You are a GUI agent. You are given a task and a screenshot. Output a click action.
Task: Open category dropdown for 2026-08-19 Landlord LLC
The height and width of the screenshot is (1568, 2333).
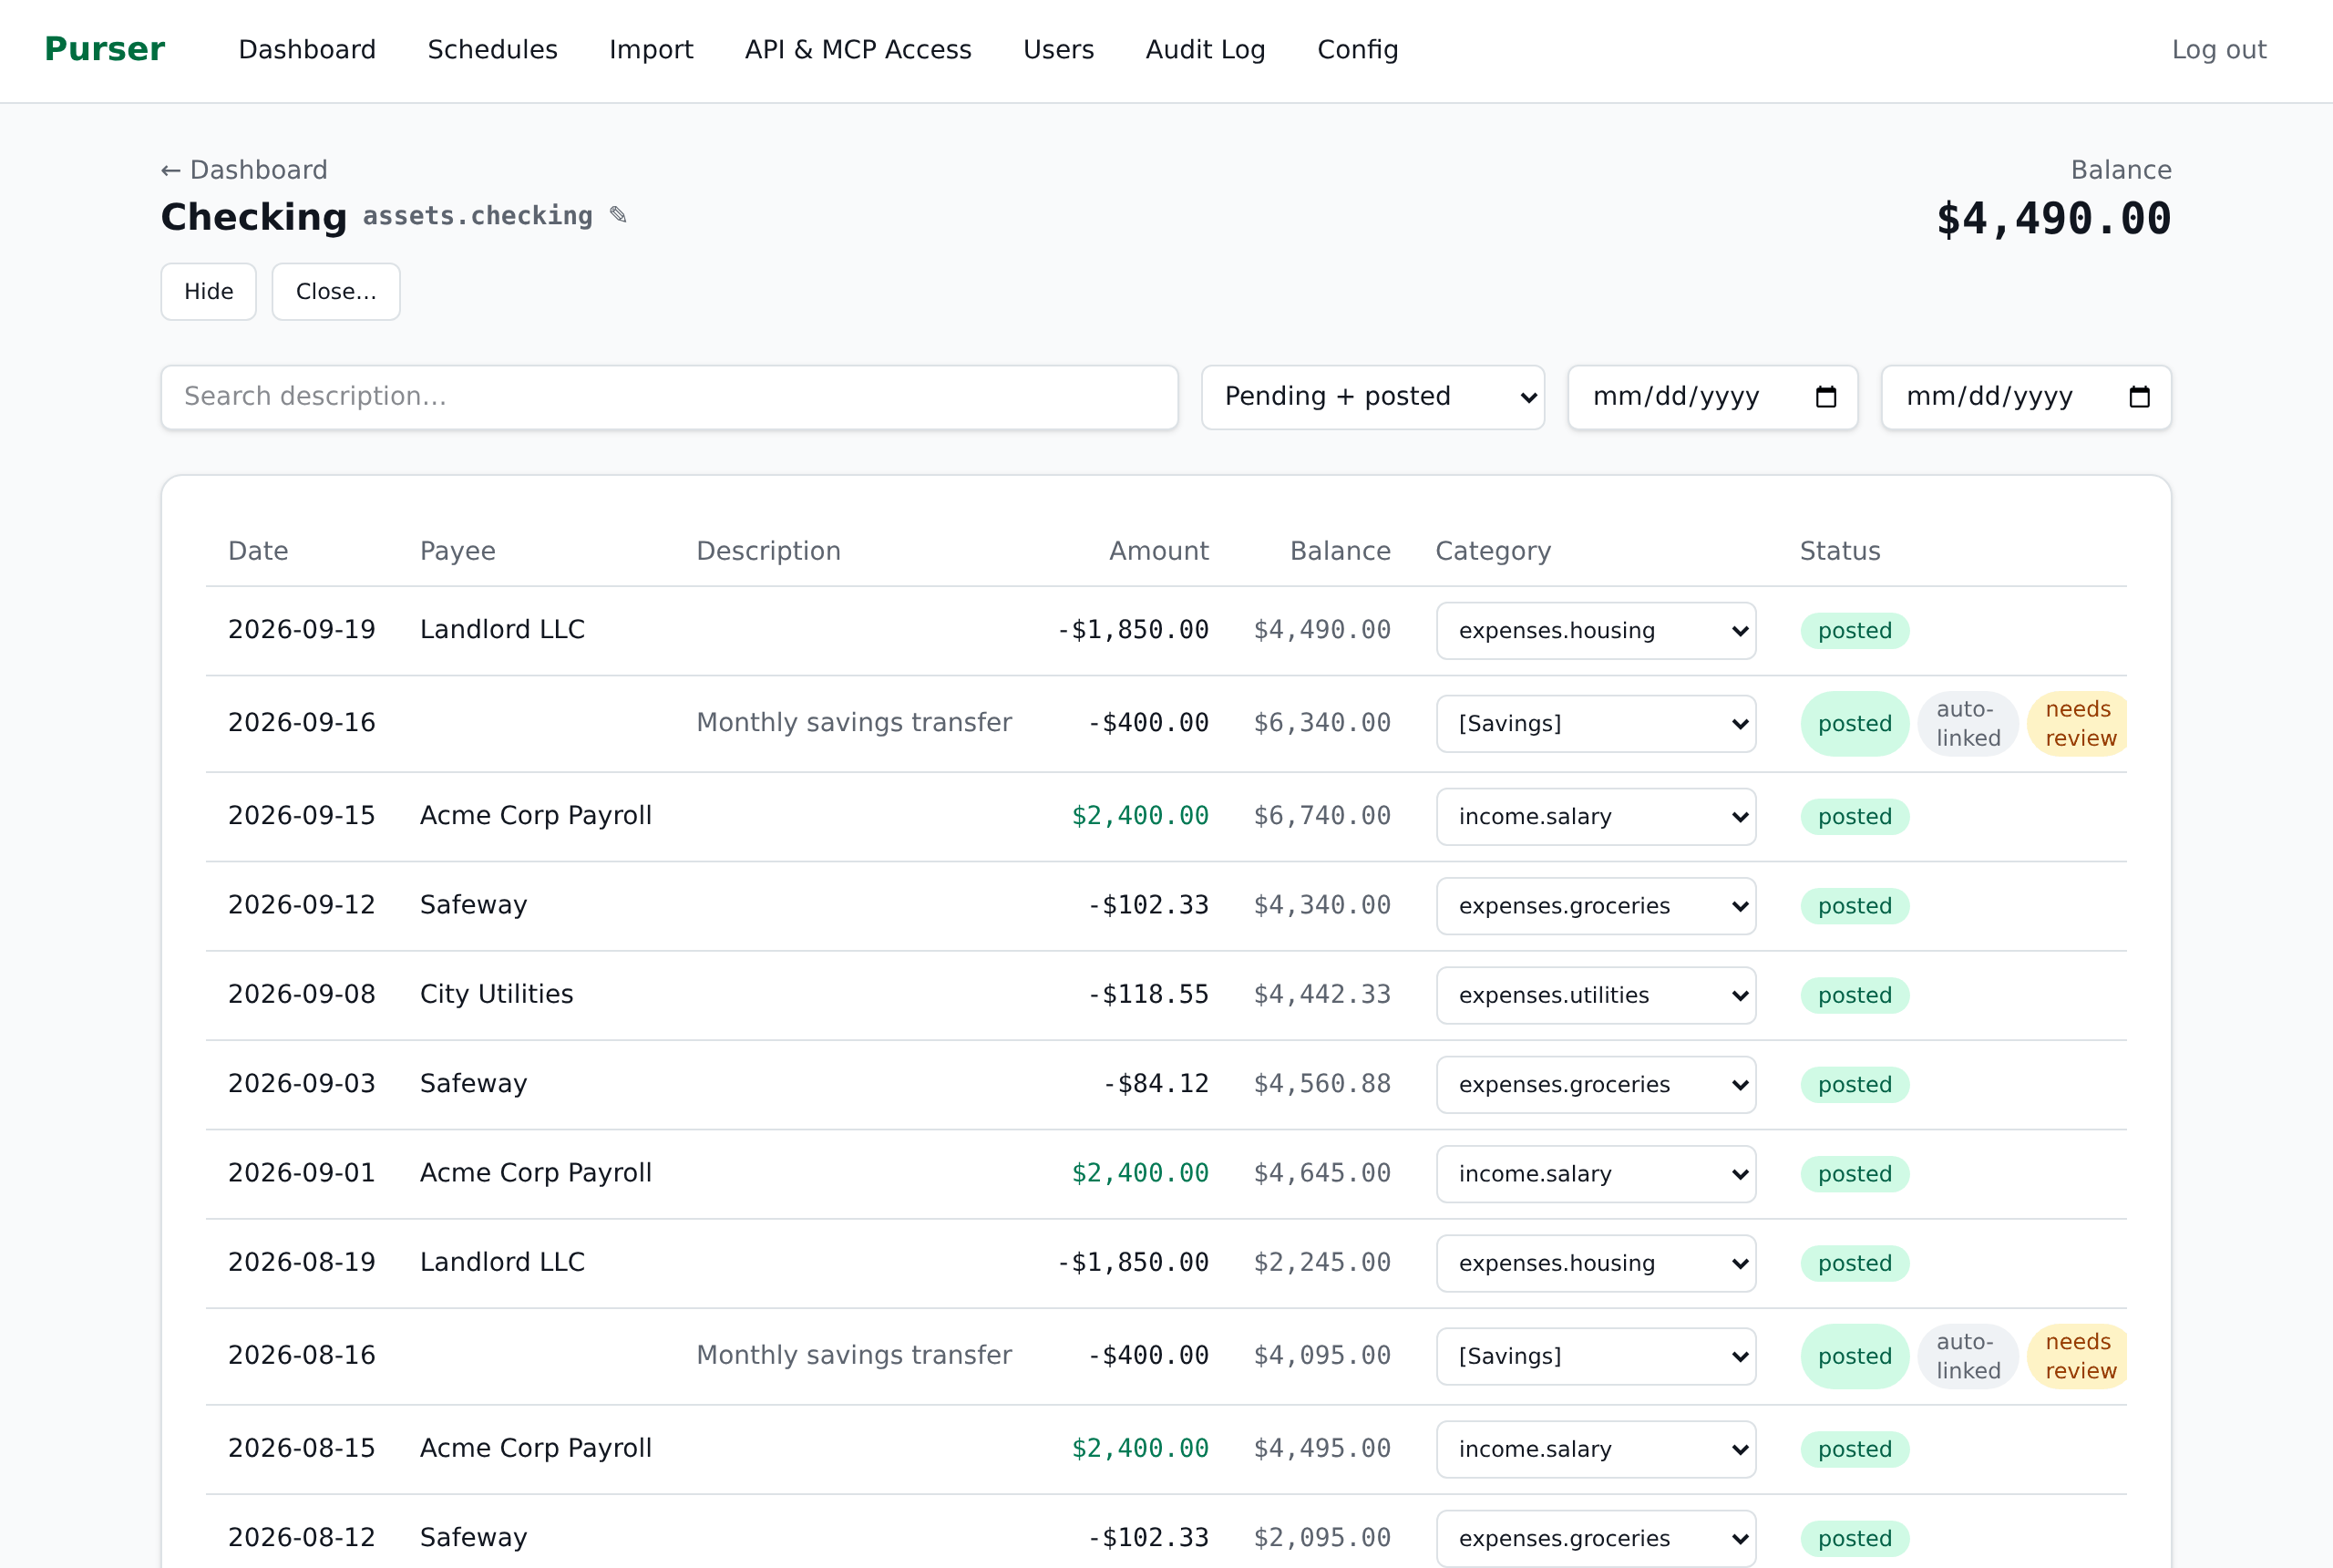coord(1596,1263)
